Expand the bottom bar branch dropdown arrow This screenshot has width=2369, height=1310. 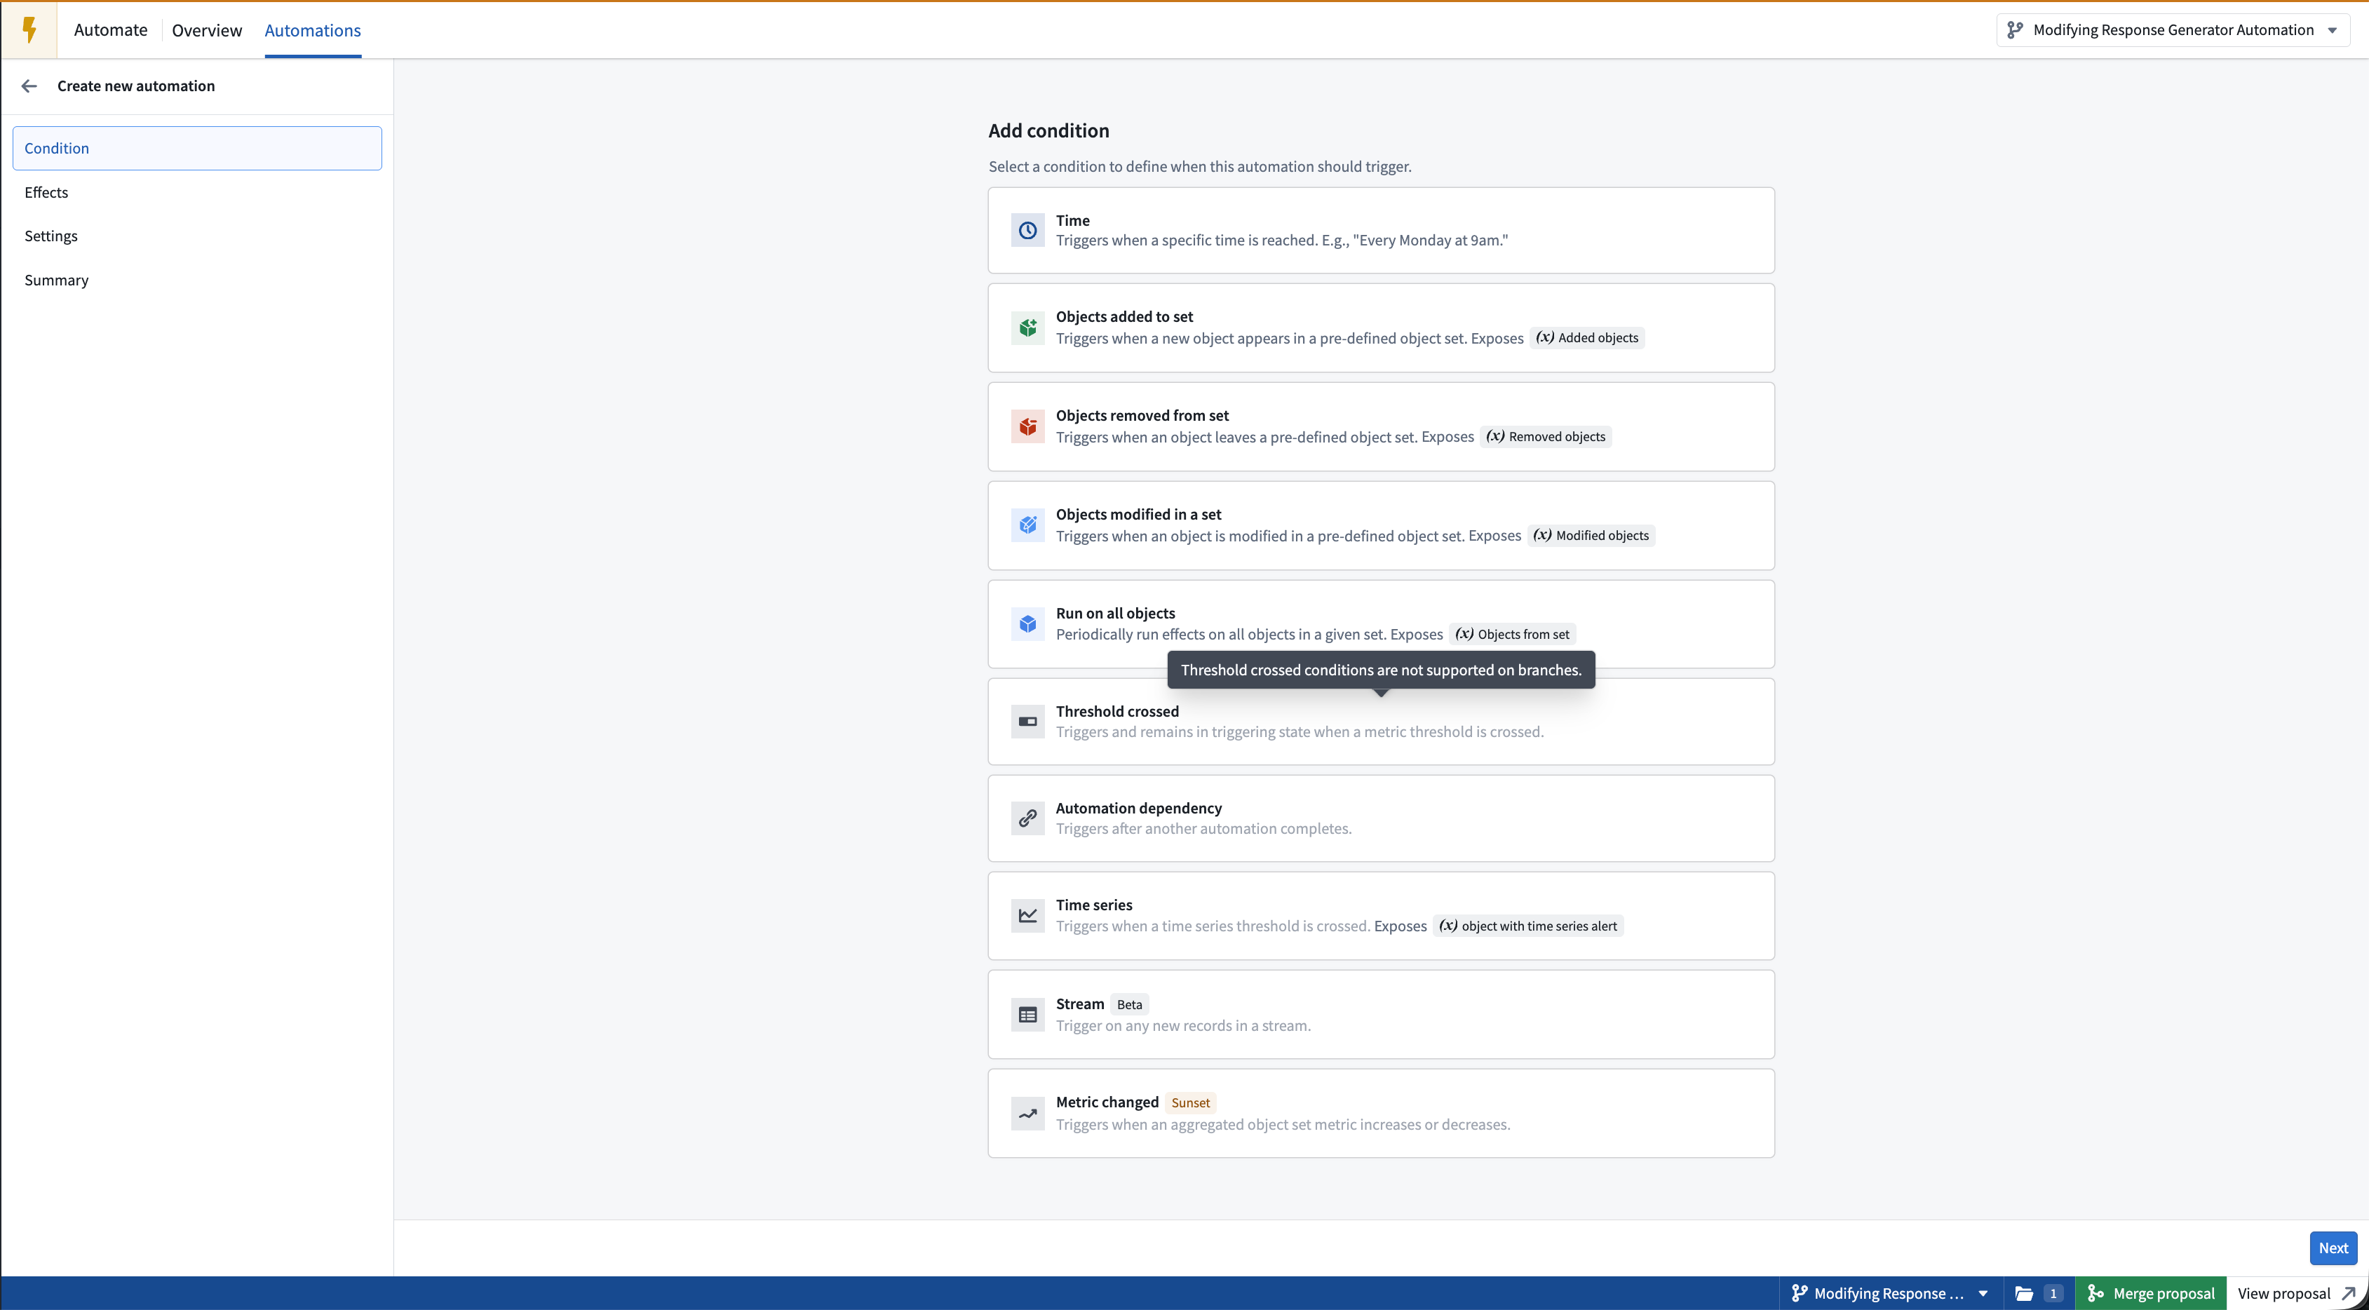1983,1293
